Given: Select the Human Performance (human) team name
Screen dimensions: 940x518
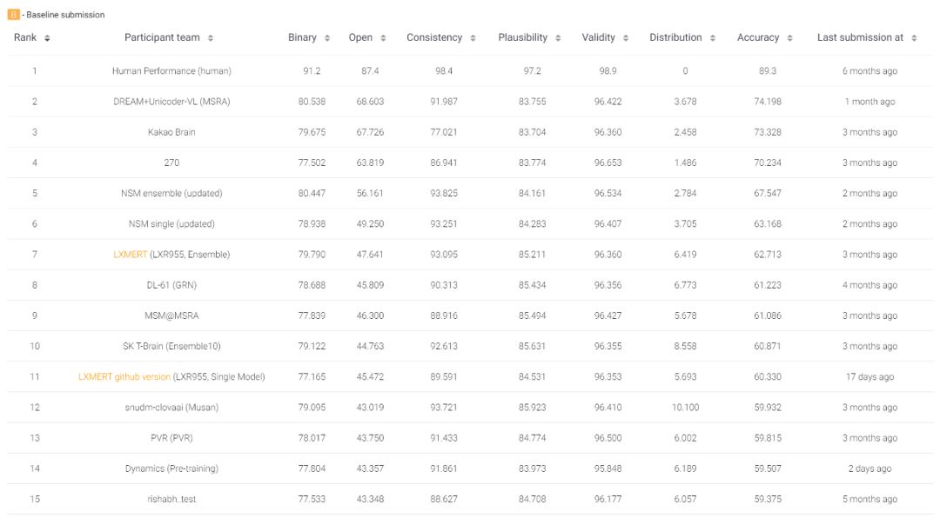Looking at the screenshot, I should click(x=171, y=71).
